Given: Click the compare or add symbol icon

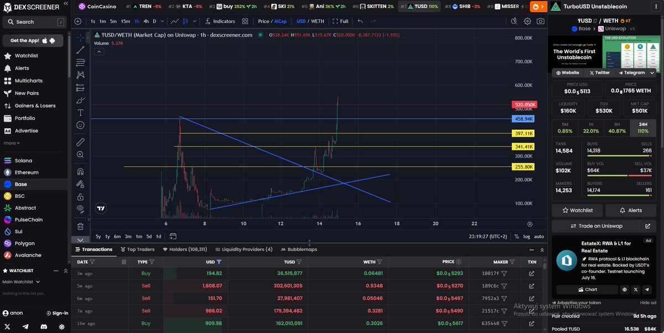Looking at the screenshot, I should [78, 21].
